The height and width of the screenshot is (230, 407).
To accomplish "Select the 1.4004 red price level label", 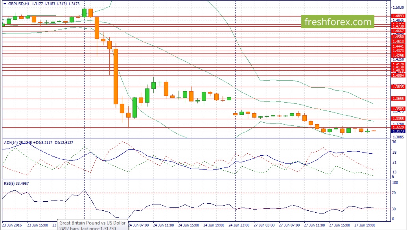I will click(398, 75).
